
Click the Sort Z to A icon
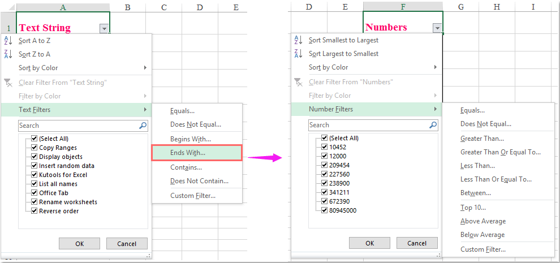8,54
